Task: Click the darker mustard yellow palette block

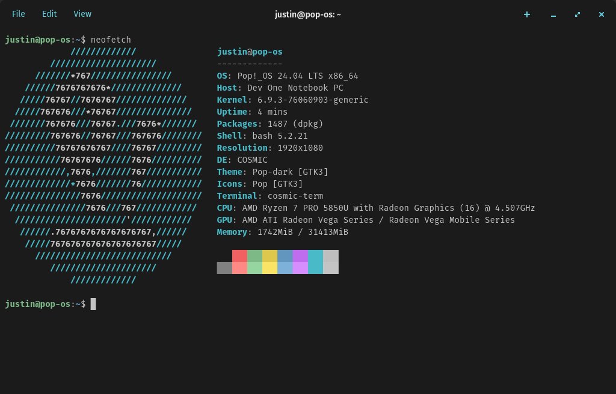Action: [x=270, y=256]
